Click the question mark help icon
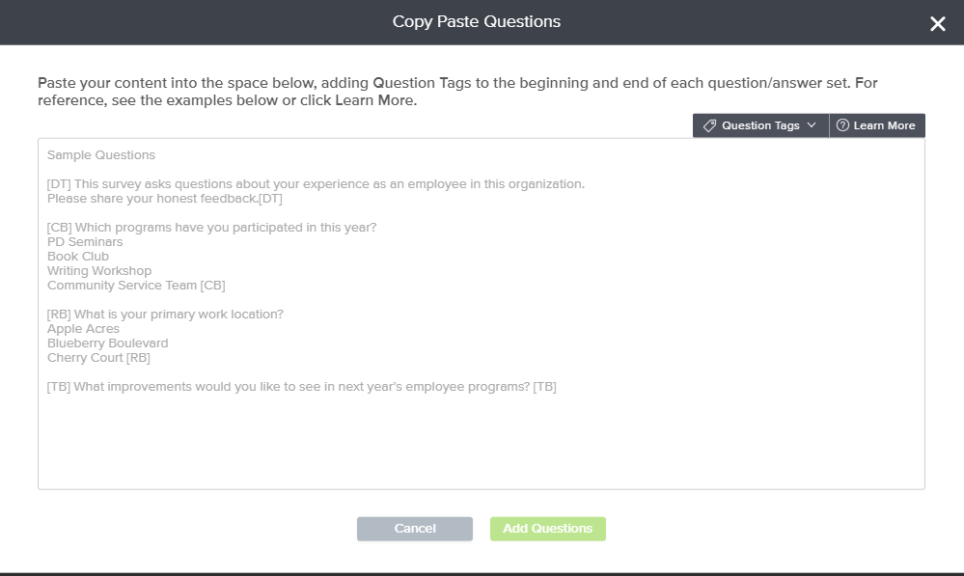Screen dimensions: 964x576 click(842, 125)
